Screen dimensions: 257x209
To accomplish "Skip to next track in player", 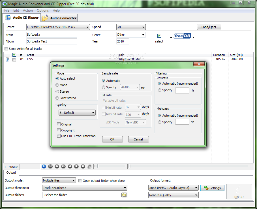I will pyautogui.click(x=70, y=167).
